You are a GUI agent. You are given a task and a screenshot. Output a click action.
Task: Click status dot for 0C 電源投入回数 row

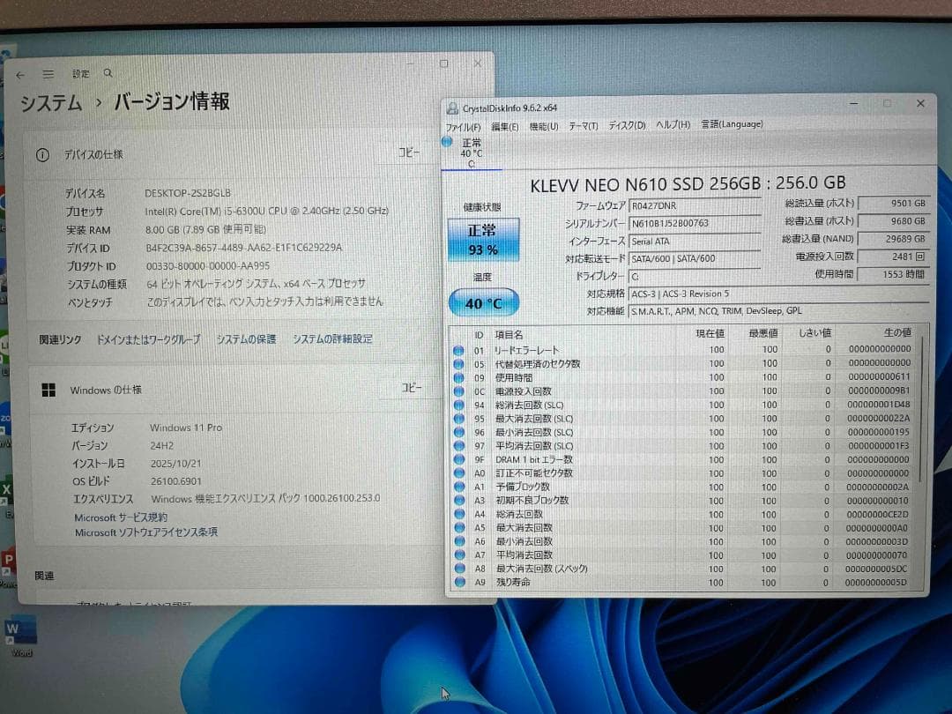pos(458,391)
